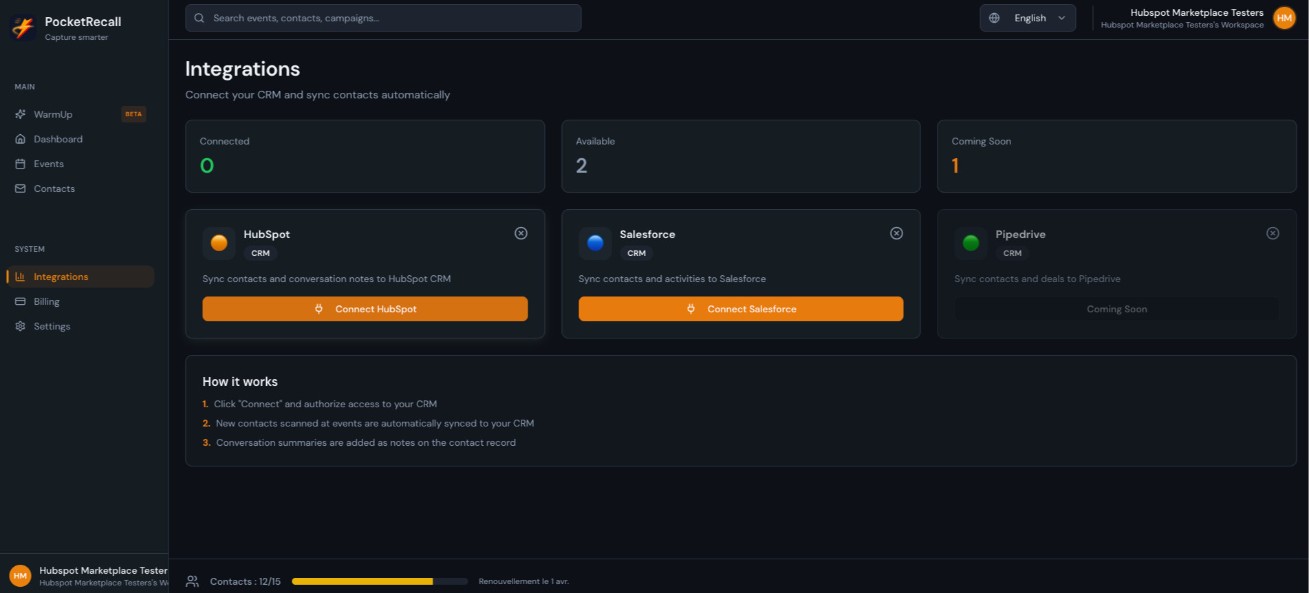This screenshot has height=593, width=1309.
Task: Click the Connected count card
Action: [x=365, y=156]
